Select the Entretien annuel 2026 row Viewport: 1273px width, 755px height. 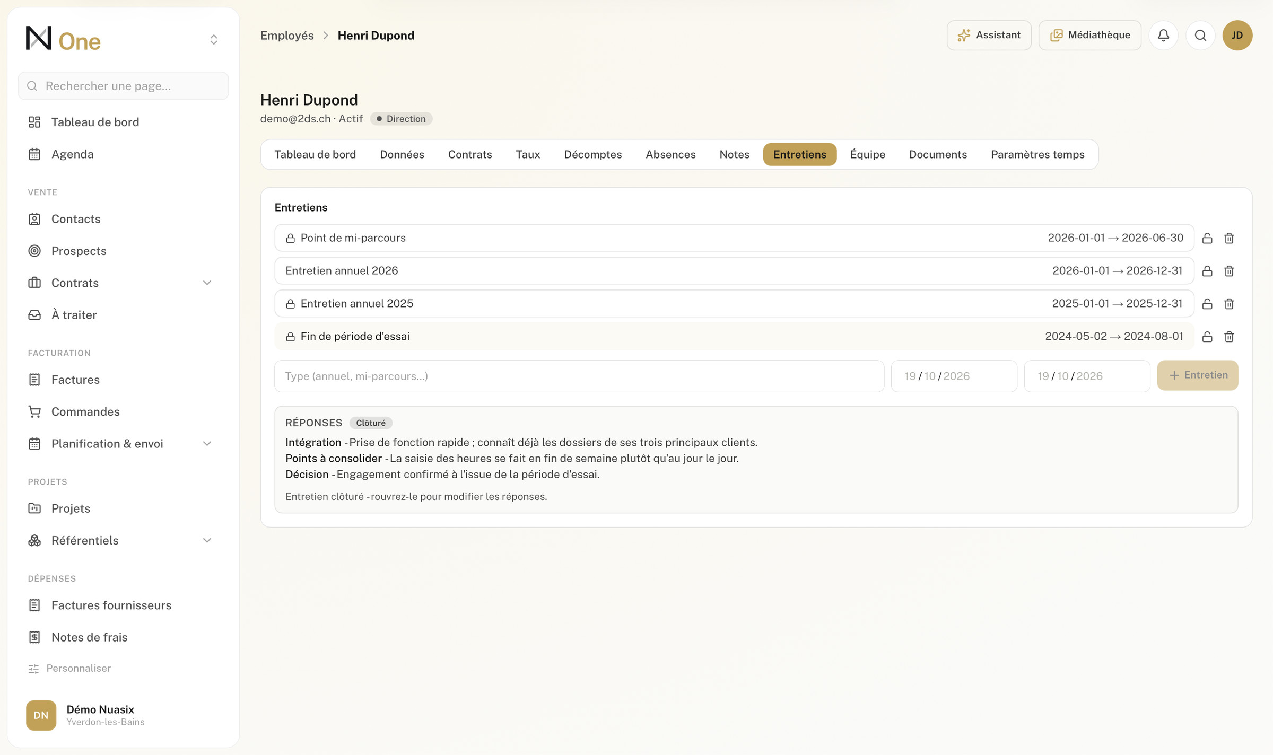tap(734, 271)
